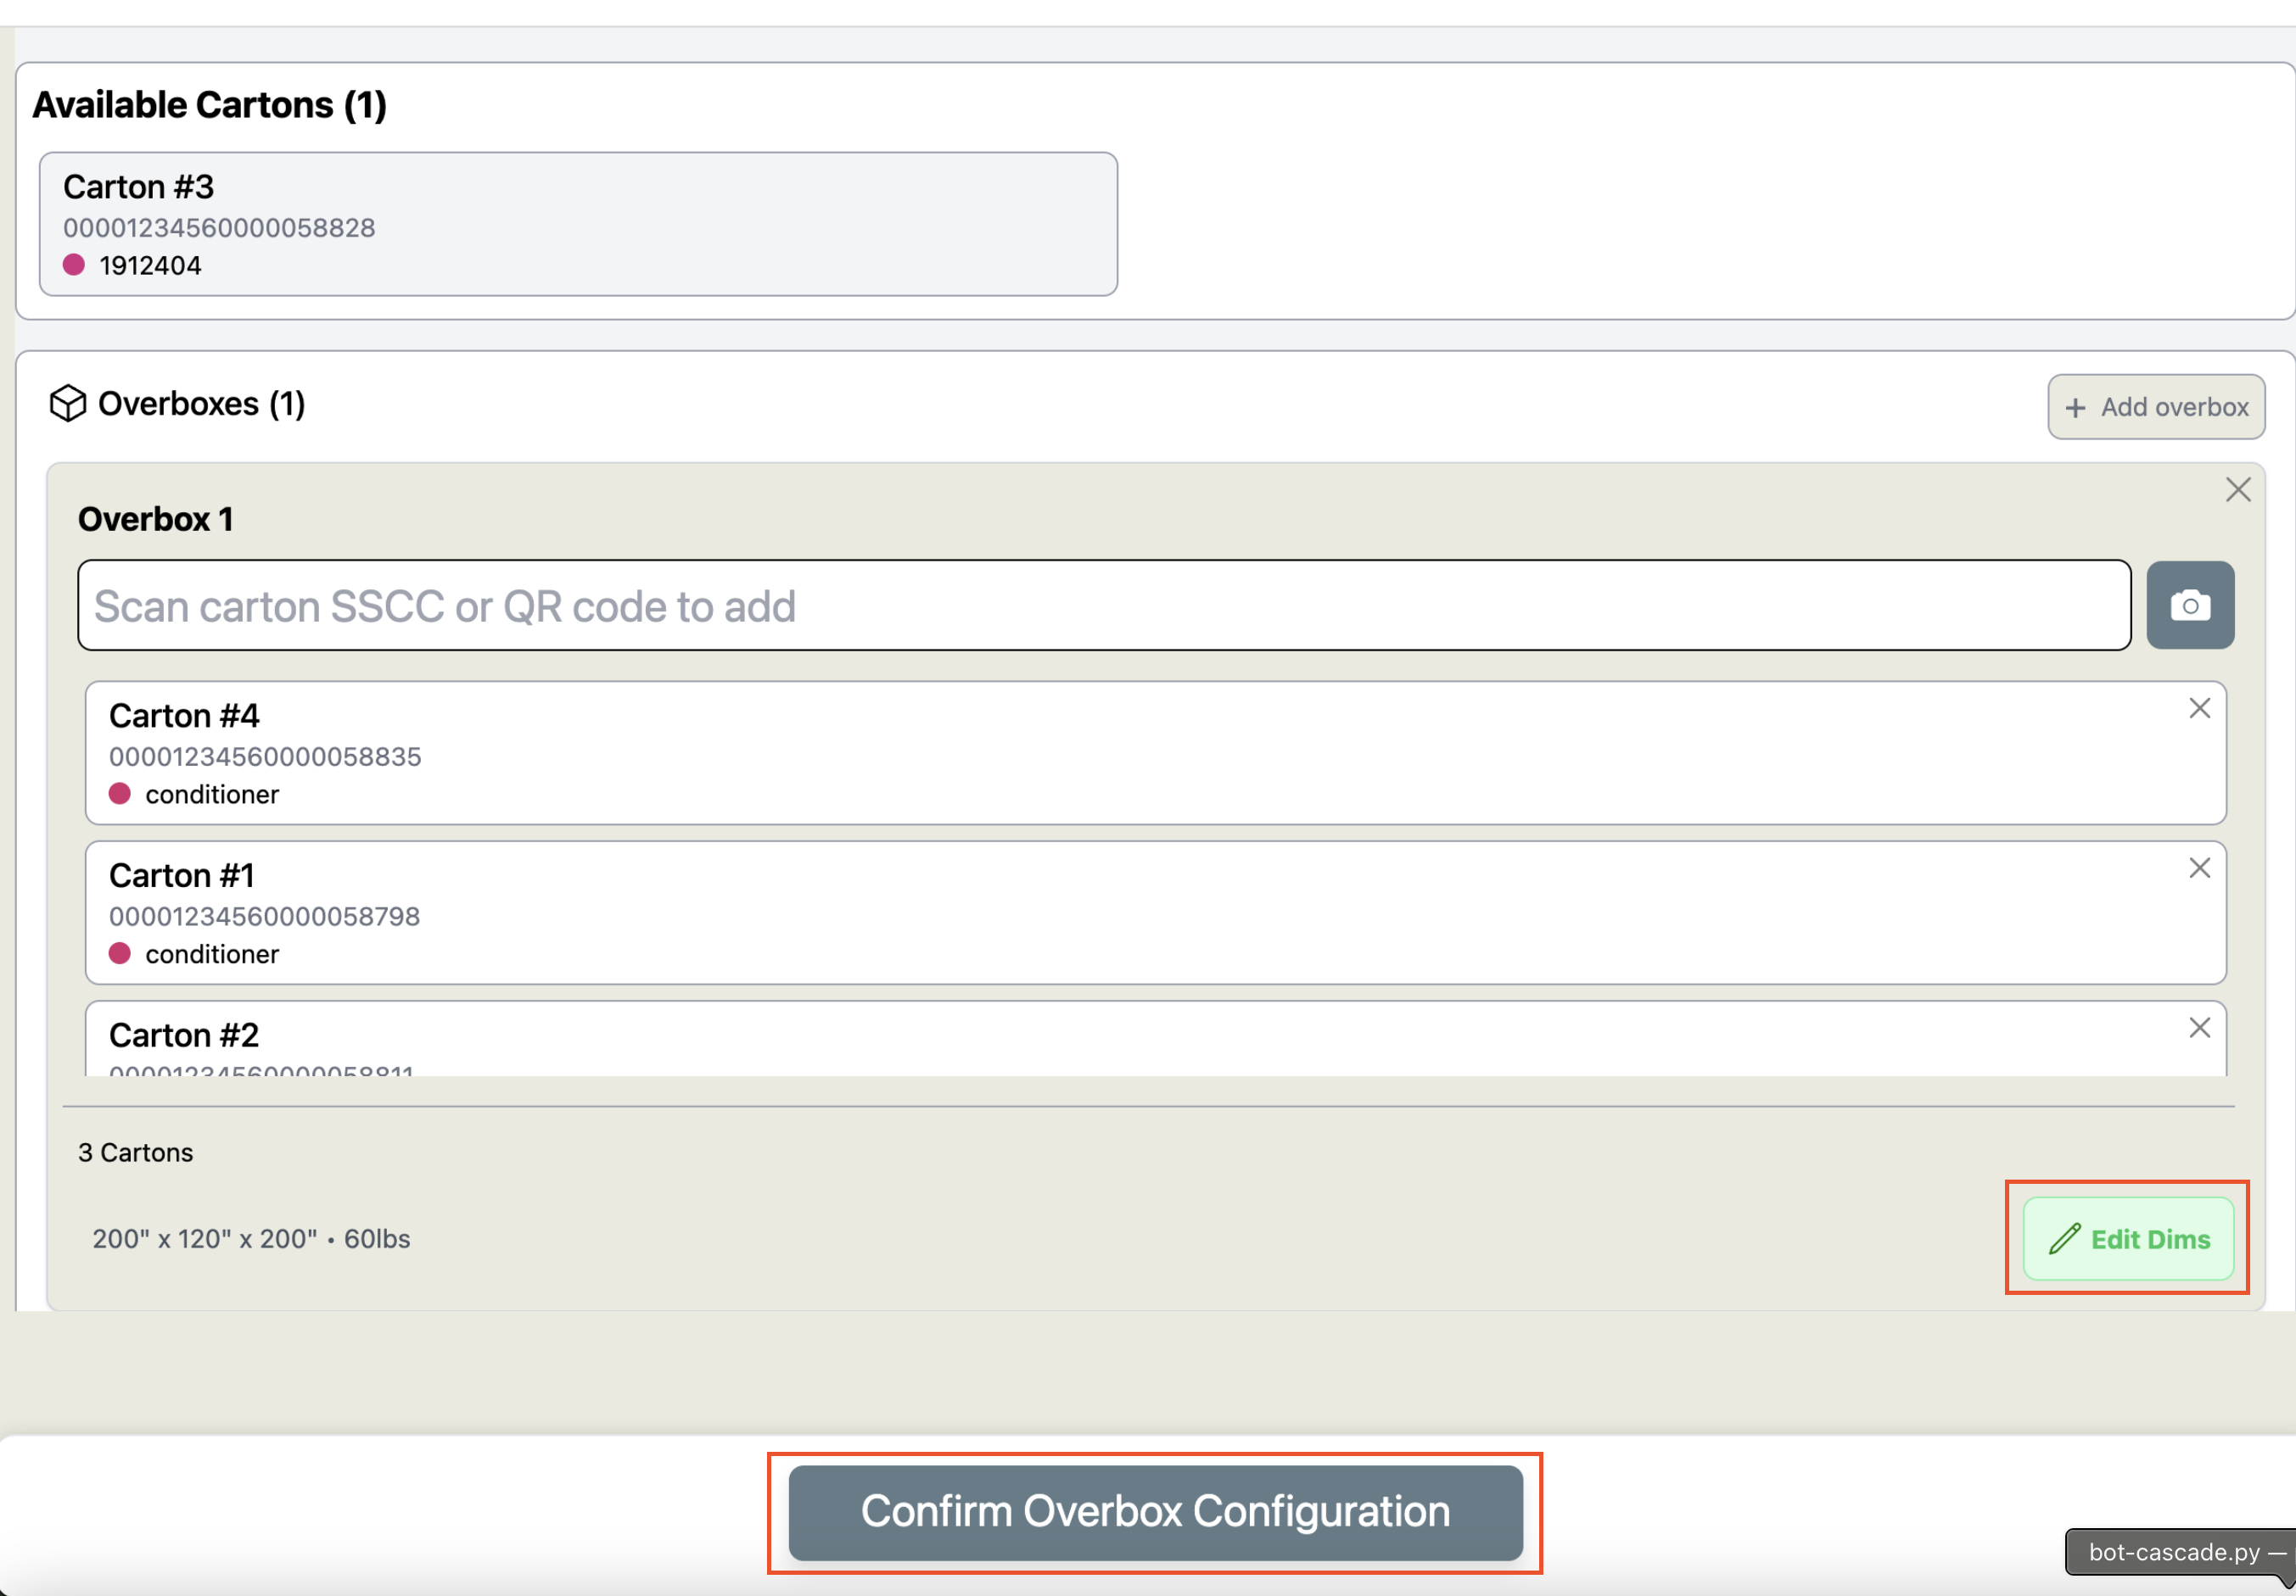Remove Carton #1 from Overbox 1
This screenshot has height=1596, width=2296.
coord(2199,868)
